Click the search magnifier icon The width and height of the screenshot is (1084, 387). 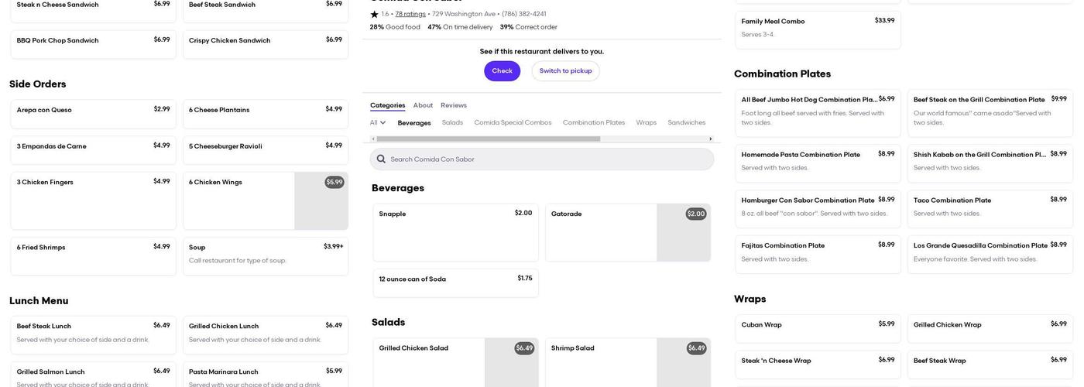(381, 159)
